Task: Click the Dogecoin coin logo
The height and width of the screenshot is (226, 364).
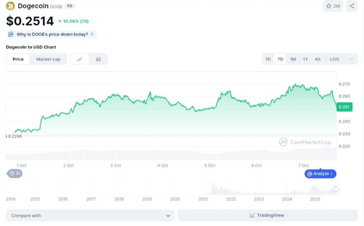Action: [10, 6]
